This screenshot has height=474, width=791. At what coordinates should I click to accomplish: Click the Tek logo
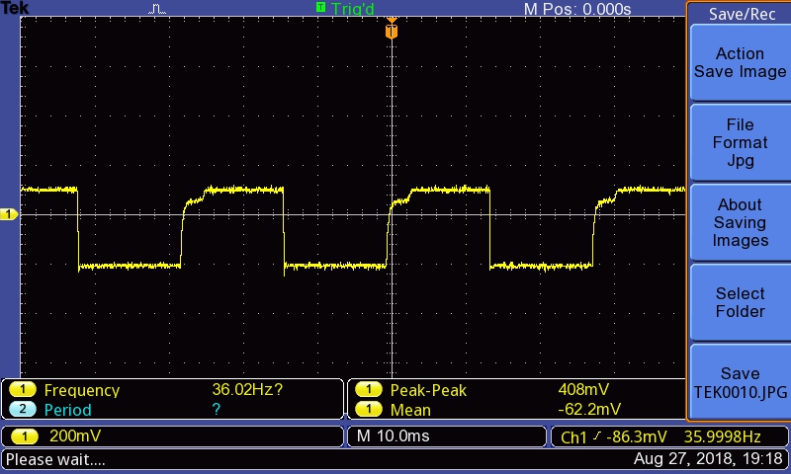click(x=15, y=8)
